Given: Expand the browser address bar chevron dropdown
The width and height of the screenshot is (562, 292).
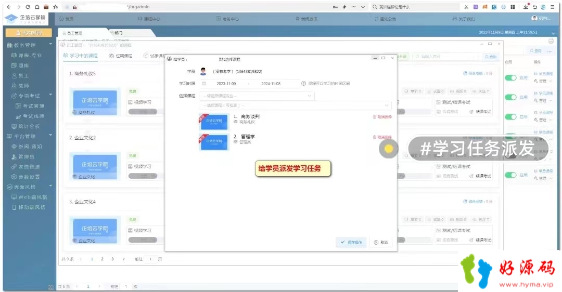Looking at the screenshot, I should (363, 7).
